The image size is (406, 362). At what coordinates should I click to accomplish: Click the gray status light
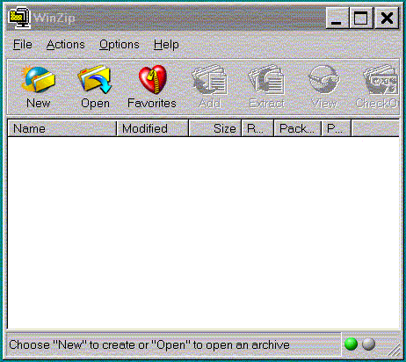[x=368, y=344]
